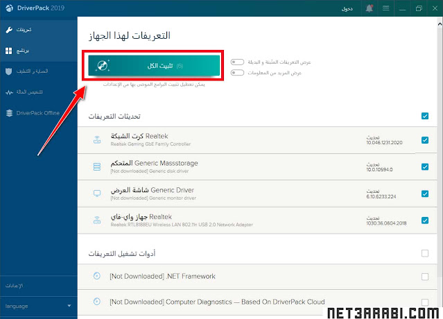Click version 10.046.1231.2020 text
Image resolution: width=443 pixels, height=319 pixels.
(385, 143)
